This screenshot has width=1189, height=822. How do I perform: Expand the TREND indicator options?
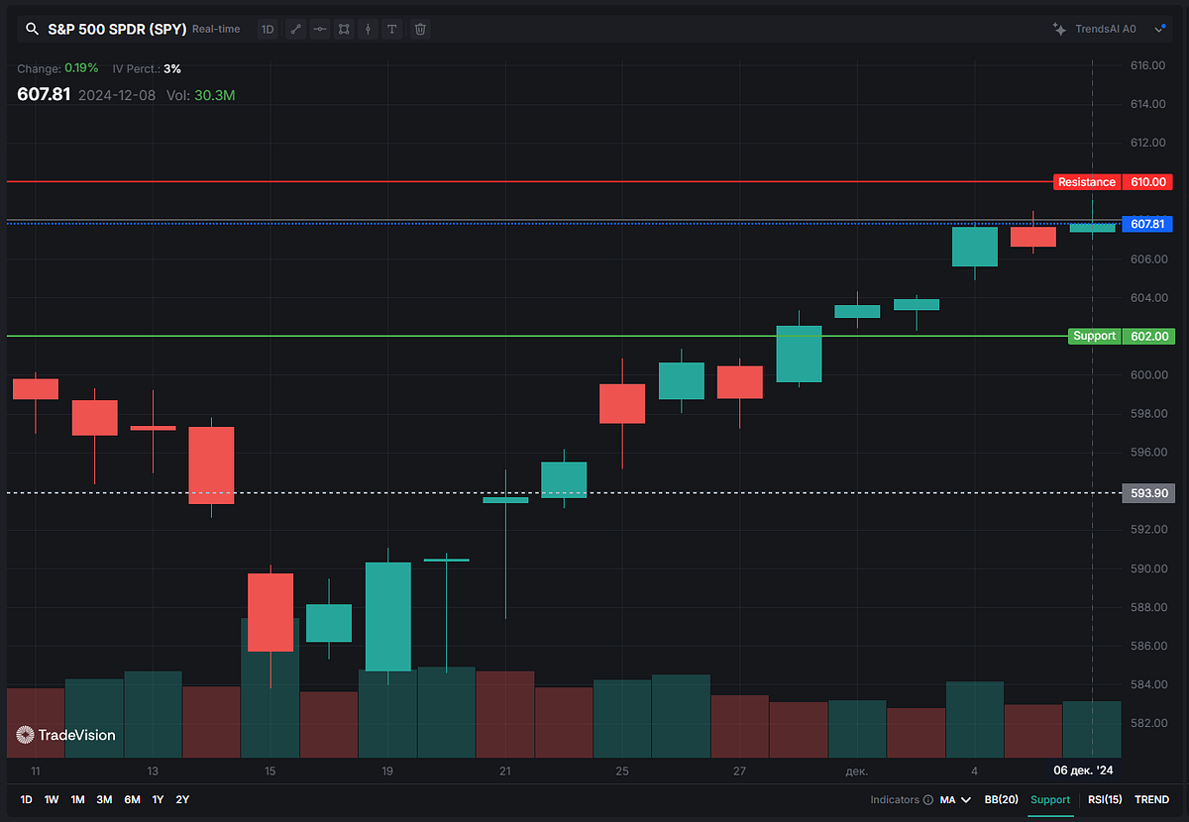1151,799
